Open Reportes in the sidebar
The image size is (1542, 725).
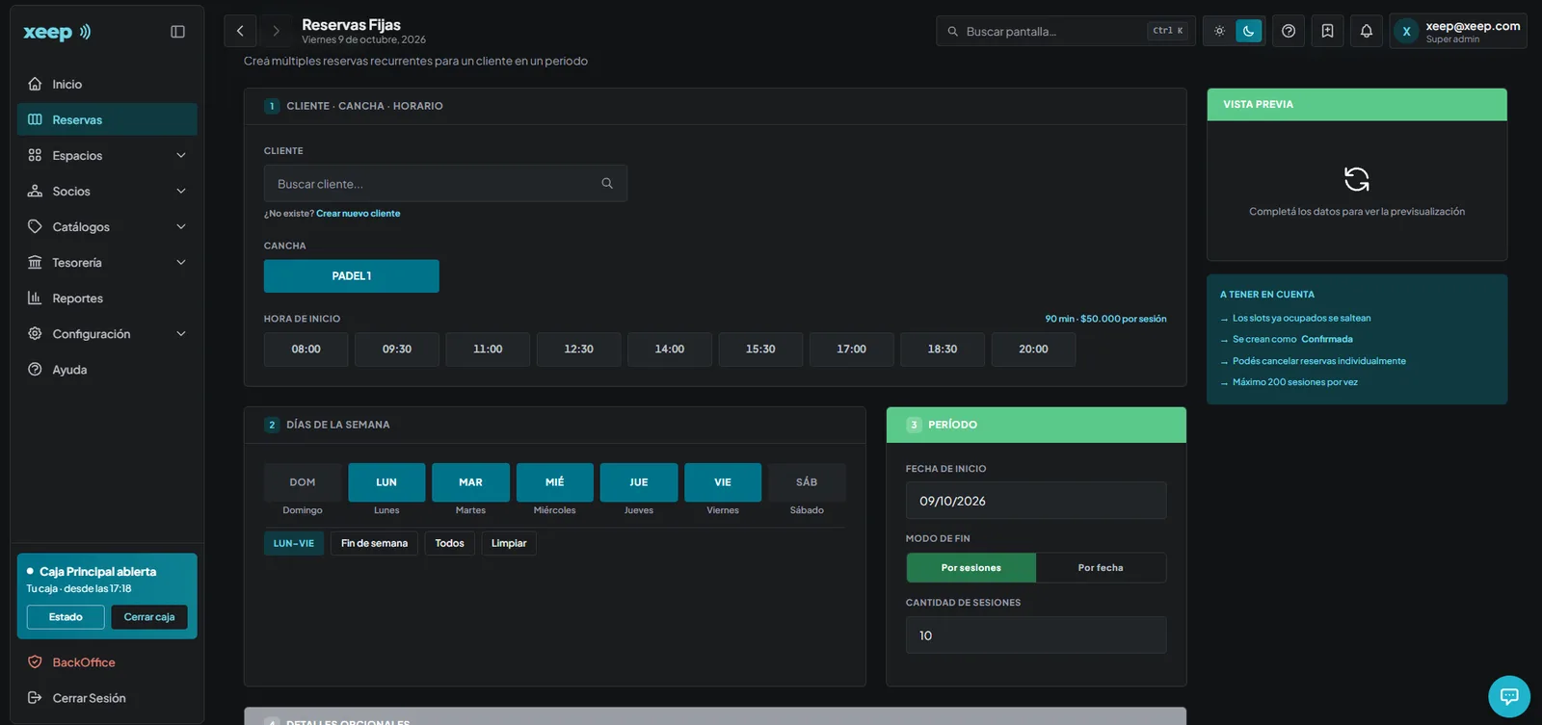tap(107, 298)
